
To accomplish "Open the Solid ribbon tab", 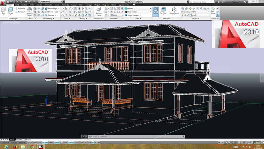I will click(17, 5).
